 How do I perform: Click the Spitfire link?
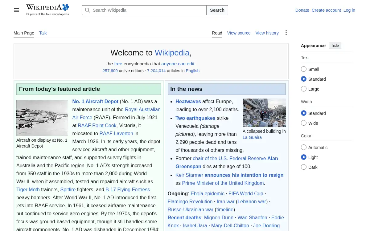pyautogui.click(x=68, y=189)
